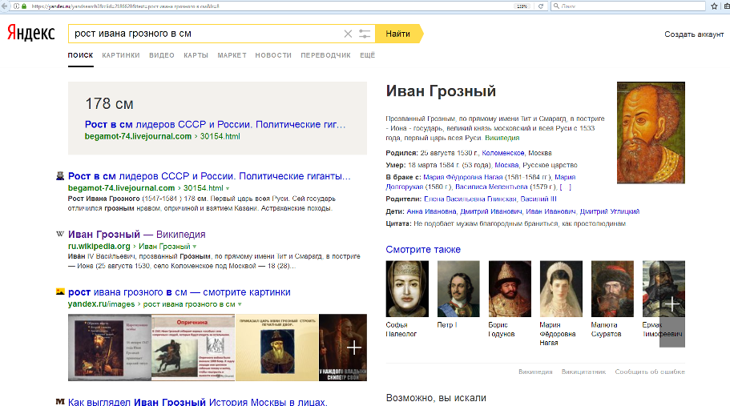Click Анна Ивановна child link

432,211
